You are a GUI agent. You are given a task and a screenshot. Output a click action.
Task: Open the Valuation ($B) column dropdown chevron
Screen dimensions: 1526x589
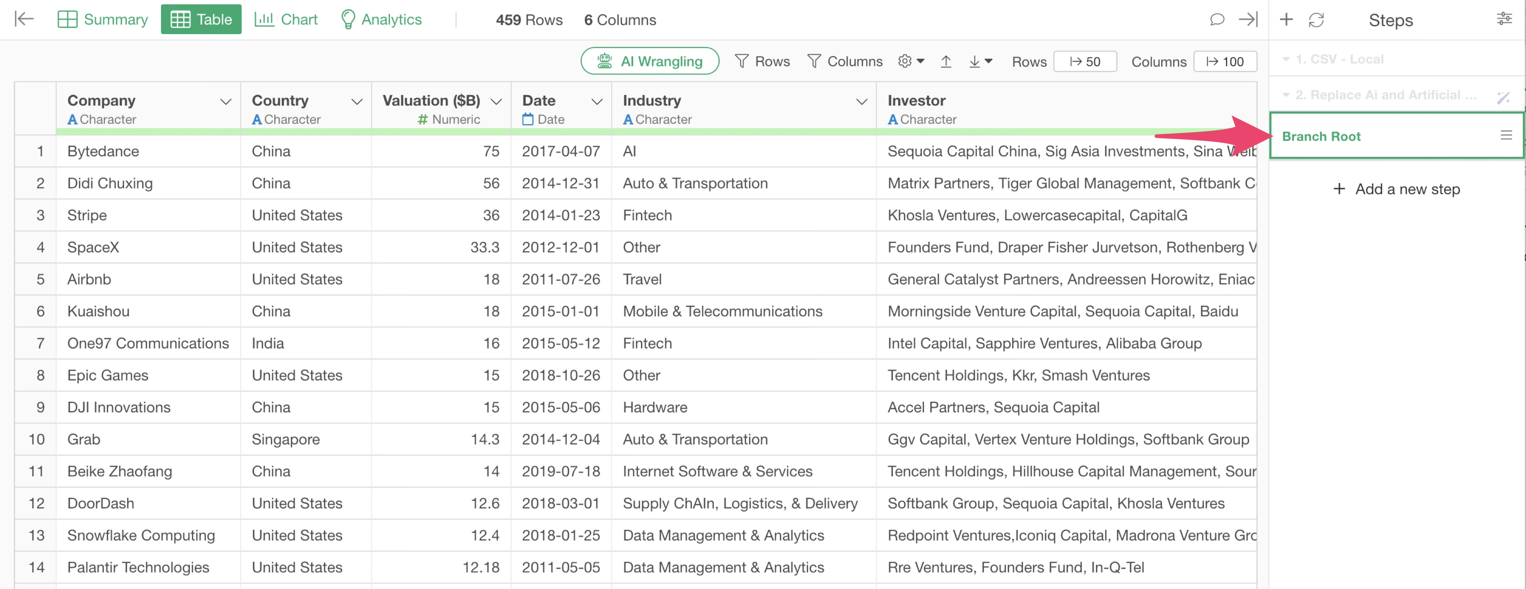496,102
